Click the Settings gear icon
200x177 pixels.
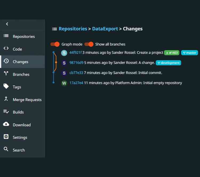point(6,137)
